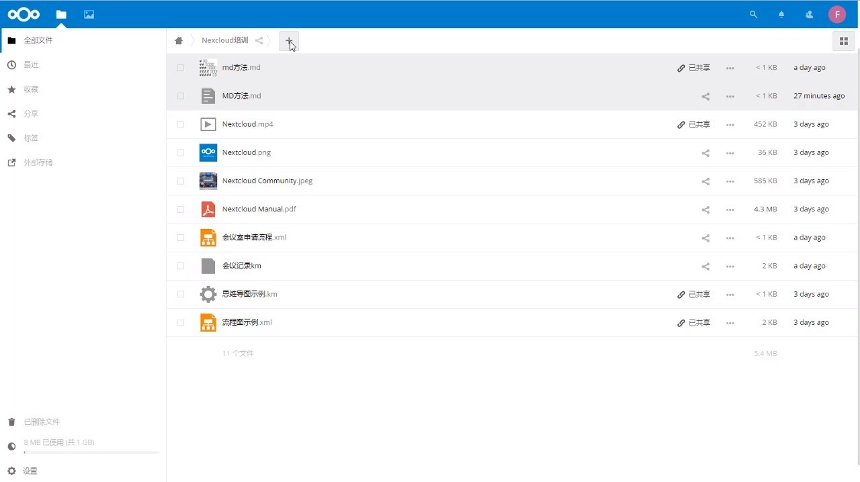The height and width of the screenshot is (482, 860).
Task: Select checkbox for md方法.md
Action: 180,68
